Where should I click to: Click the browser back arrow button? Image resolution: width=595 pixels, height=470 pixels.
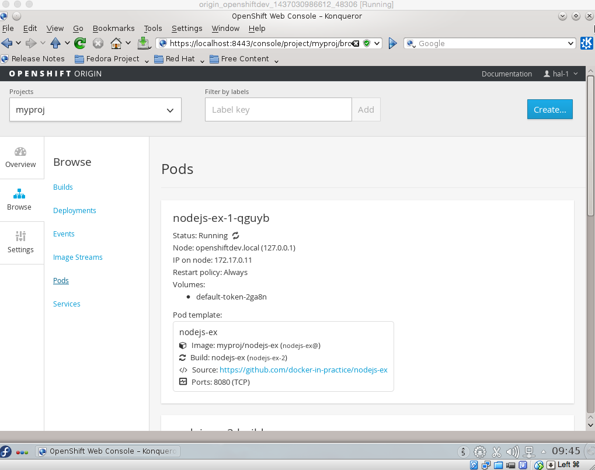coord(8,43)
